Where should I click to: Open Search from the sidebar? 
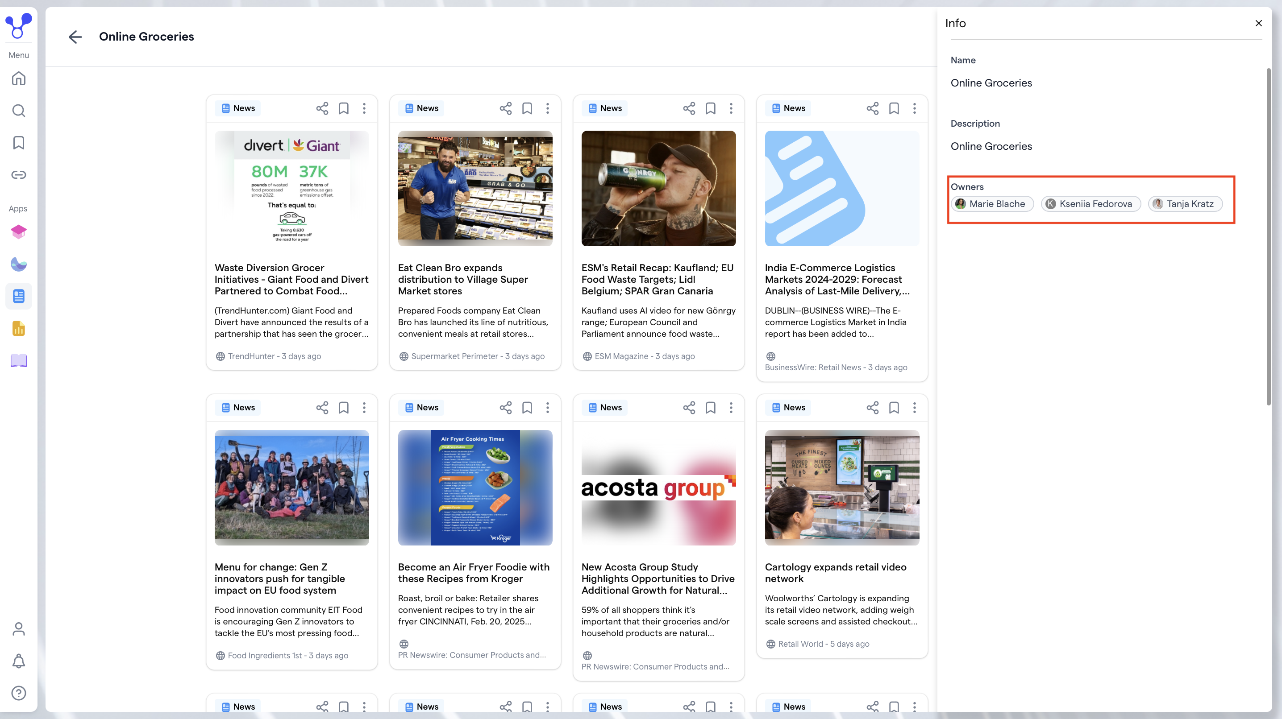[x=18, y=110]
